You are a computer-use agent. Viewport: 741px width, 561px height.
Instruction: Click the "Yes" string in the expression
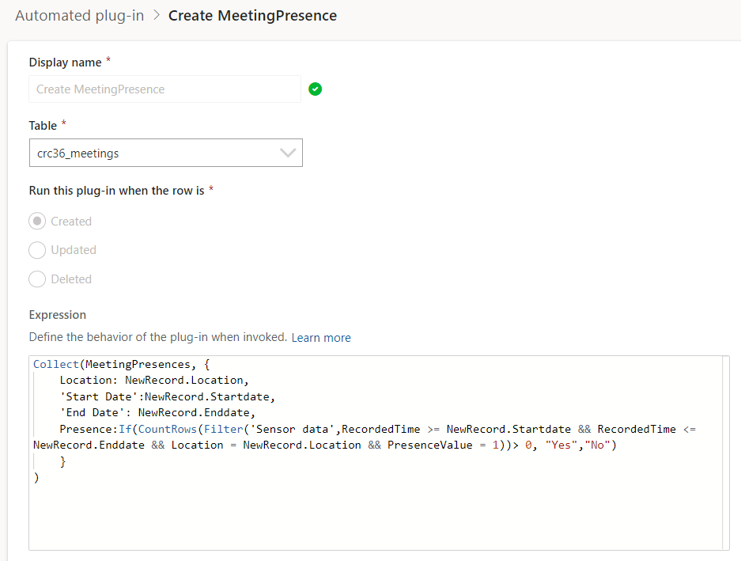pyautogui.click(x=561, y=445)
